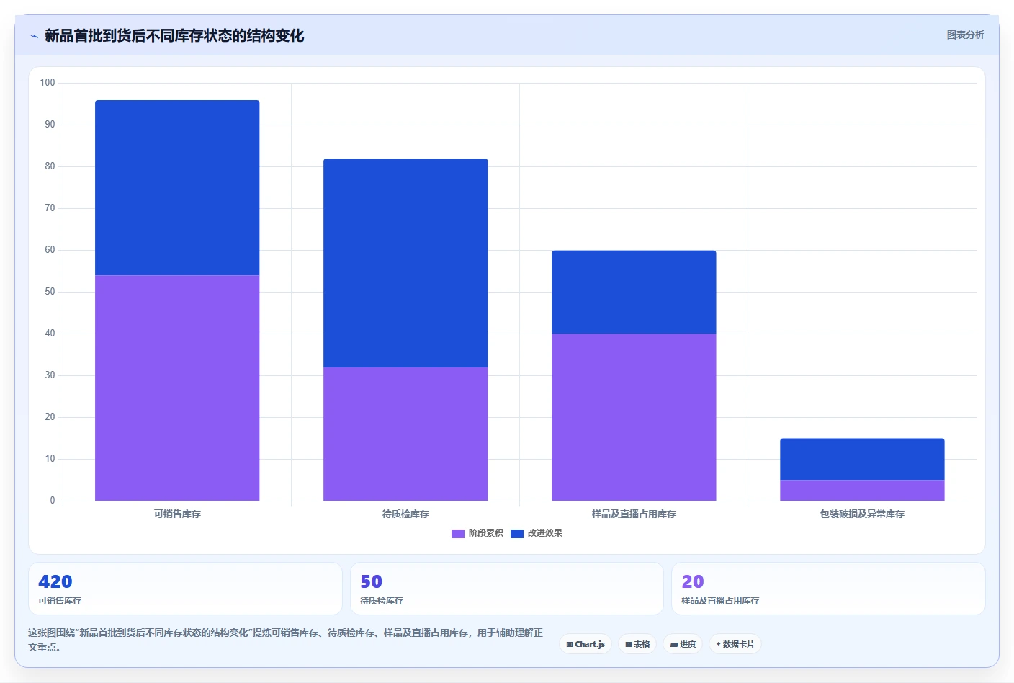Click the purple segment of 包装破损及异常库存 bar
Image resolution: width=1014 pixels, height=683 pixels.
862,490
